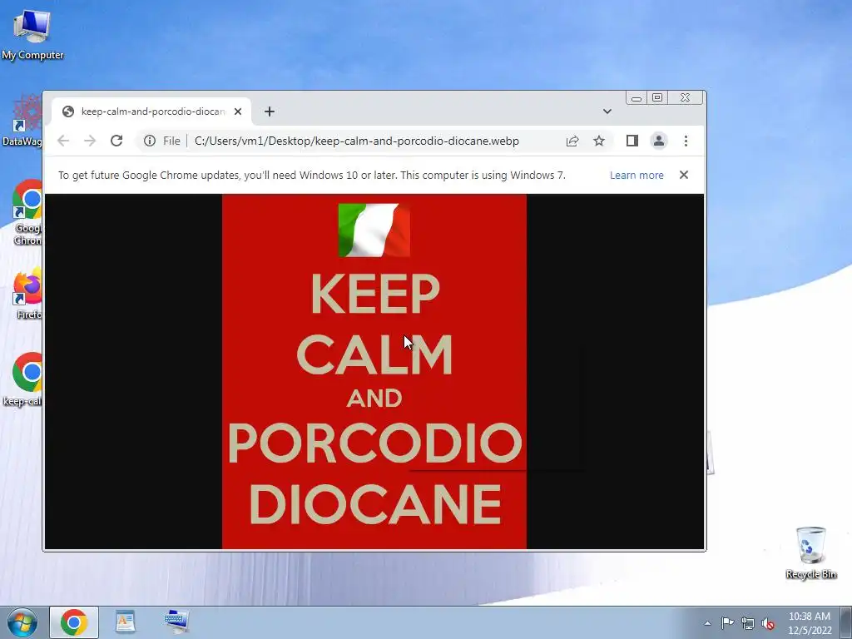Open the Recycle Bin

(810, 552)
